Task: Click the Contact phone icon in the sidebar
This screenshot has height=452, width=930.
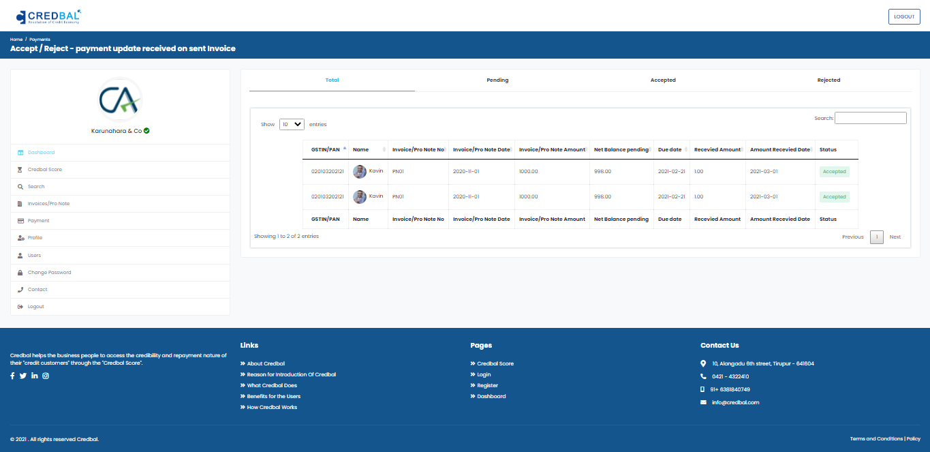Action: [20, 290]
